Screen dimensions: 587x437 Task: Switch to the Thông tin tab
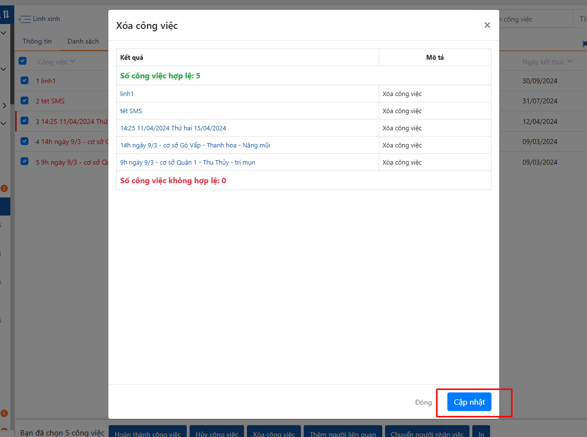point(37,41)
